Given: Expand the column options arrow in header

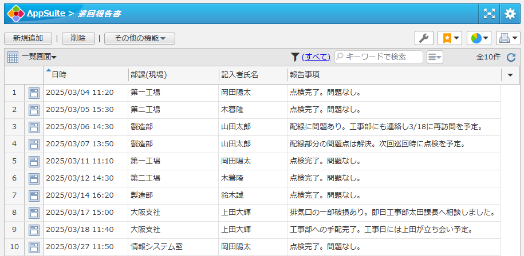Looking at the screenshot, I should pos(510,75).
